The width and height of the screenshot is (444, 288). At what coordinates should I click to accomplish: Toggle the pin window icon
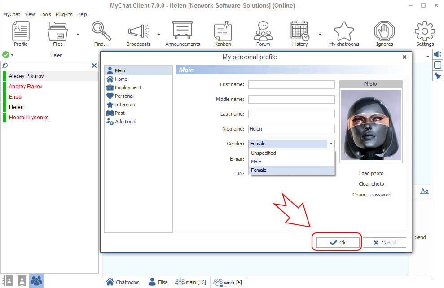438,76
